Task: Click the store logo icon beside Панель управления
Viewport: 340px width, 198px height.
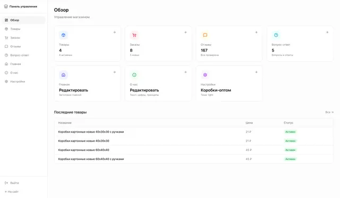Action: 6,6
